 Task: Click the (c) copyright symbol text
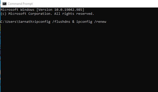point(3,14)
